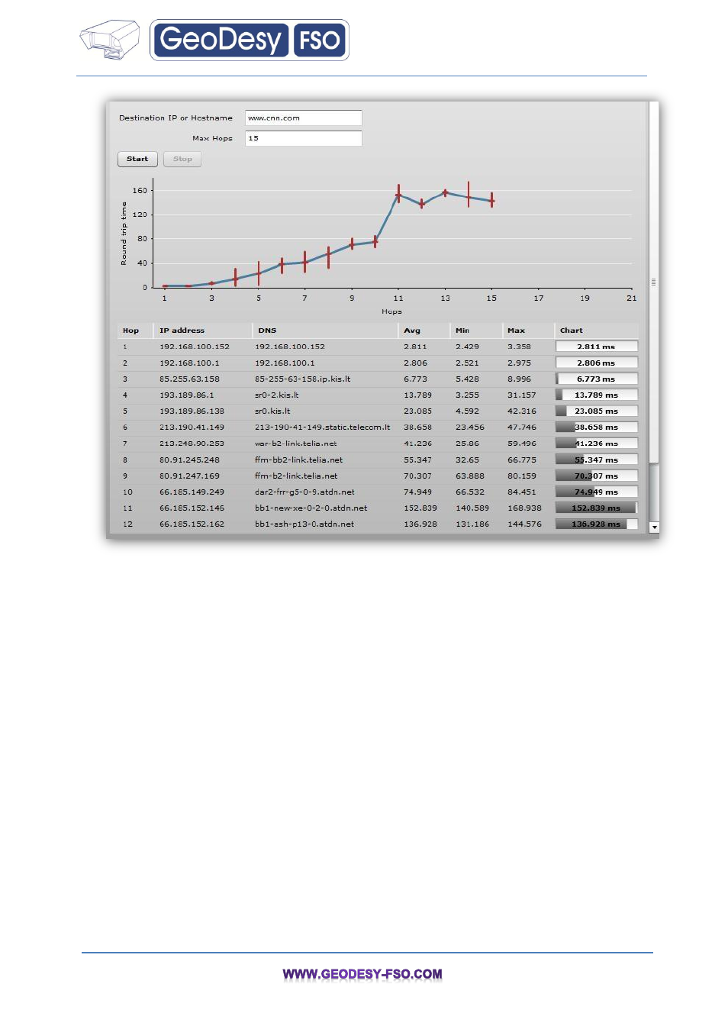
Task: Focus the Max Hops input field
Action: [x=303, y=138]
